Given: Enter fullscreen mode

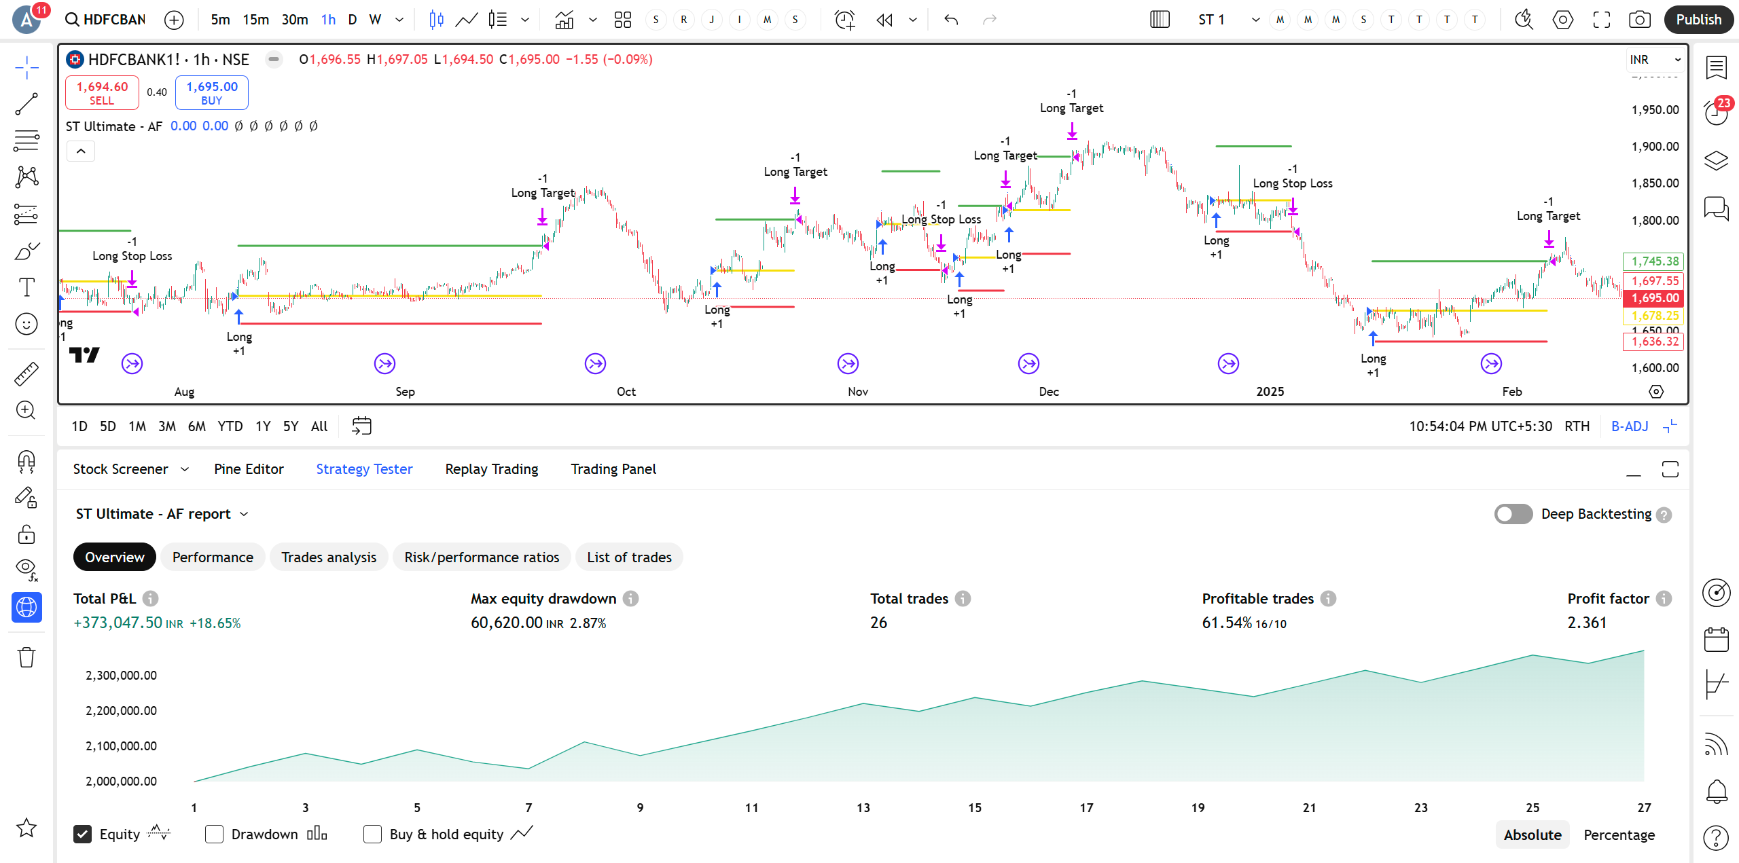Looking at the screenshot, I should pos(1602,20).
